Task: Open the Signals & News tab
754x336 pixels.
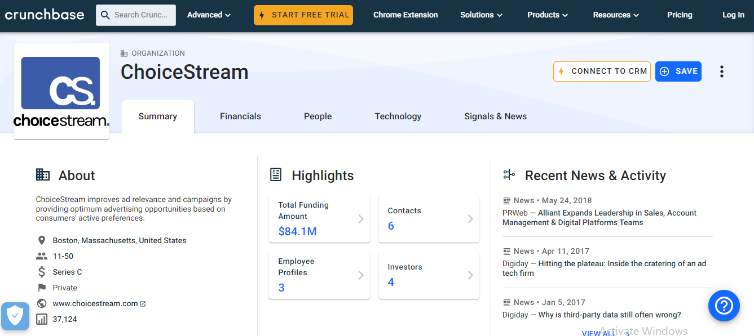Action: point(495,117)
